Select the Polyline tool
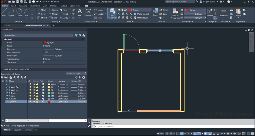255x136 pixels. tap(11, 12)
